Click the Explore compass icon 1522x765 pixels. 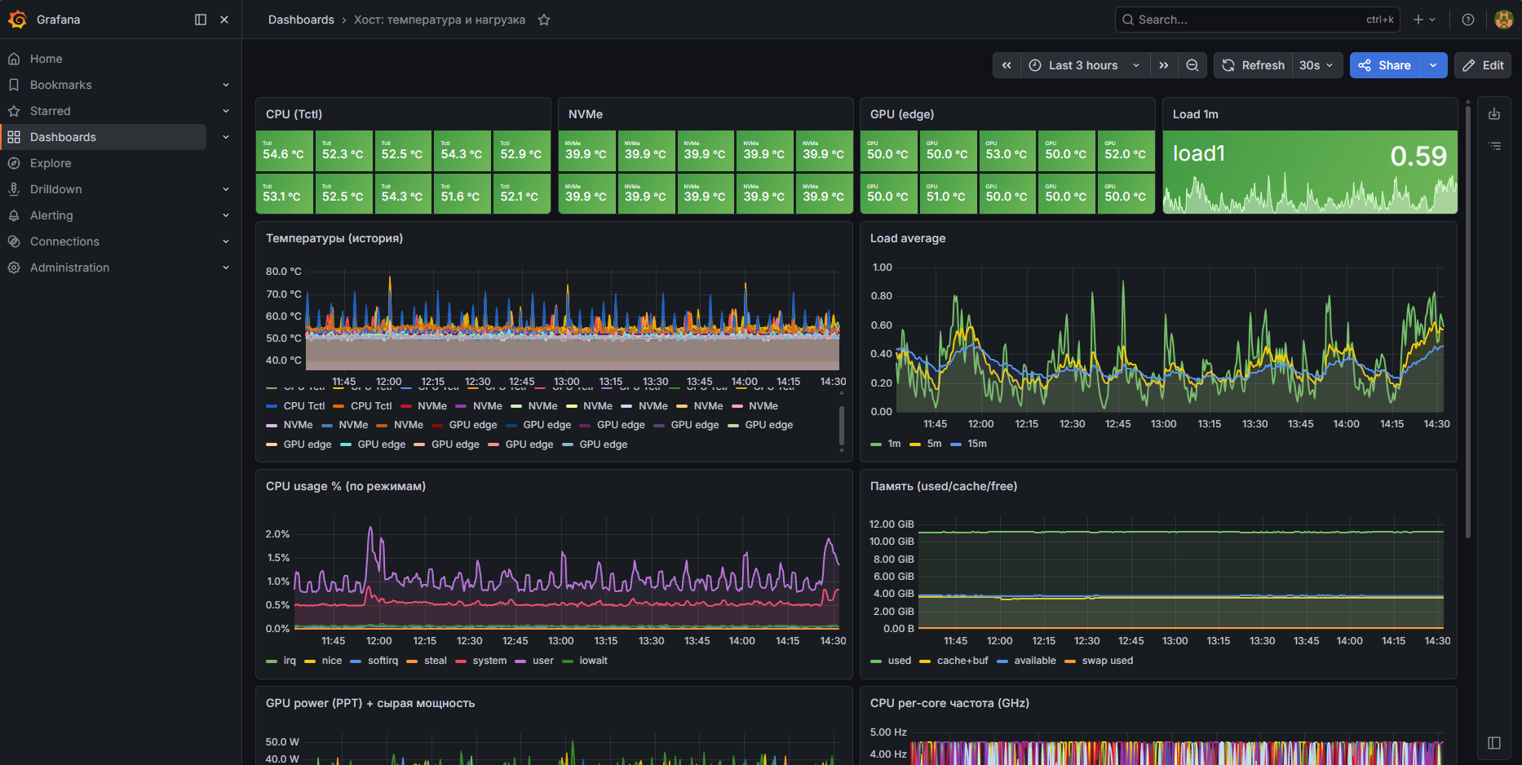14,163
